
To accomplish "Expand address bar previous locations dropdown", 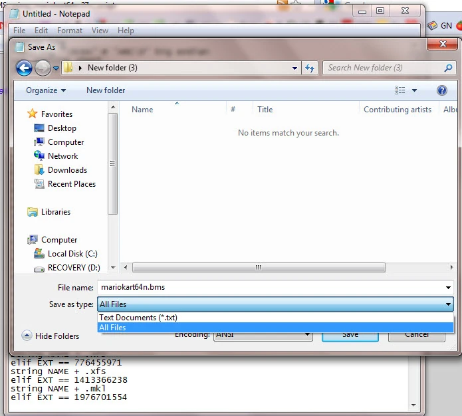I will click(294, 68).
